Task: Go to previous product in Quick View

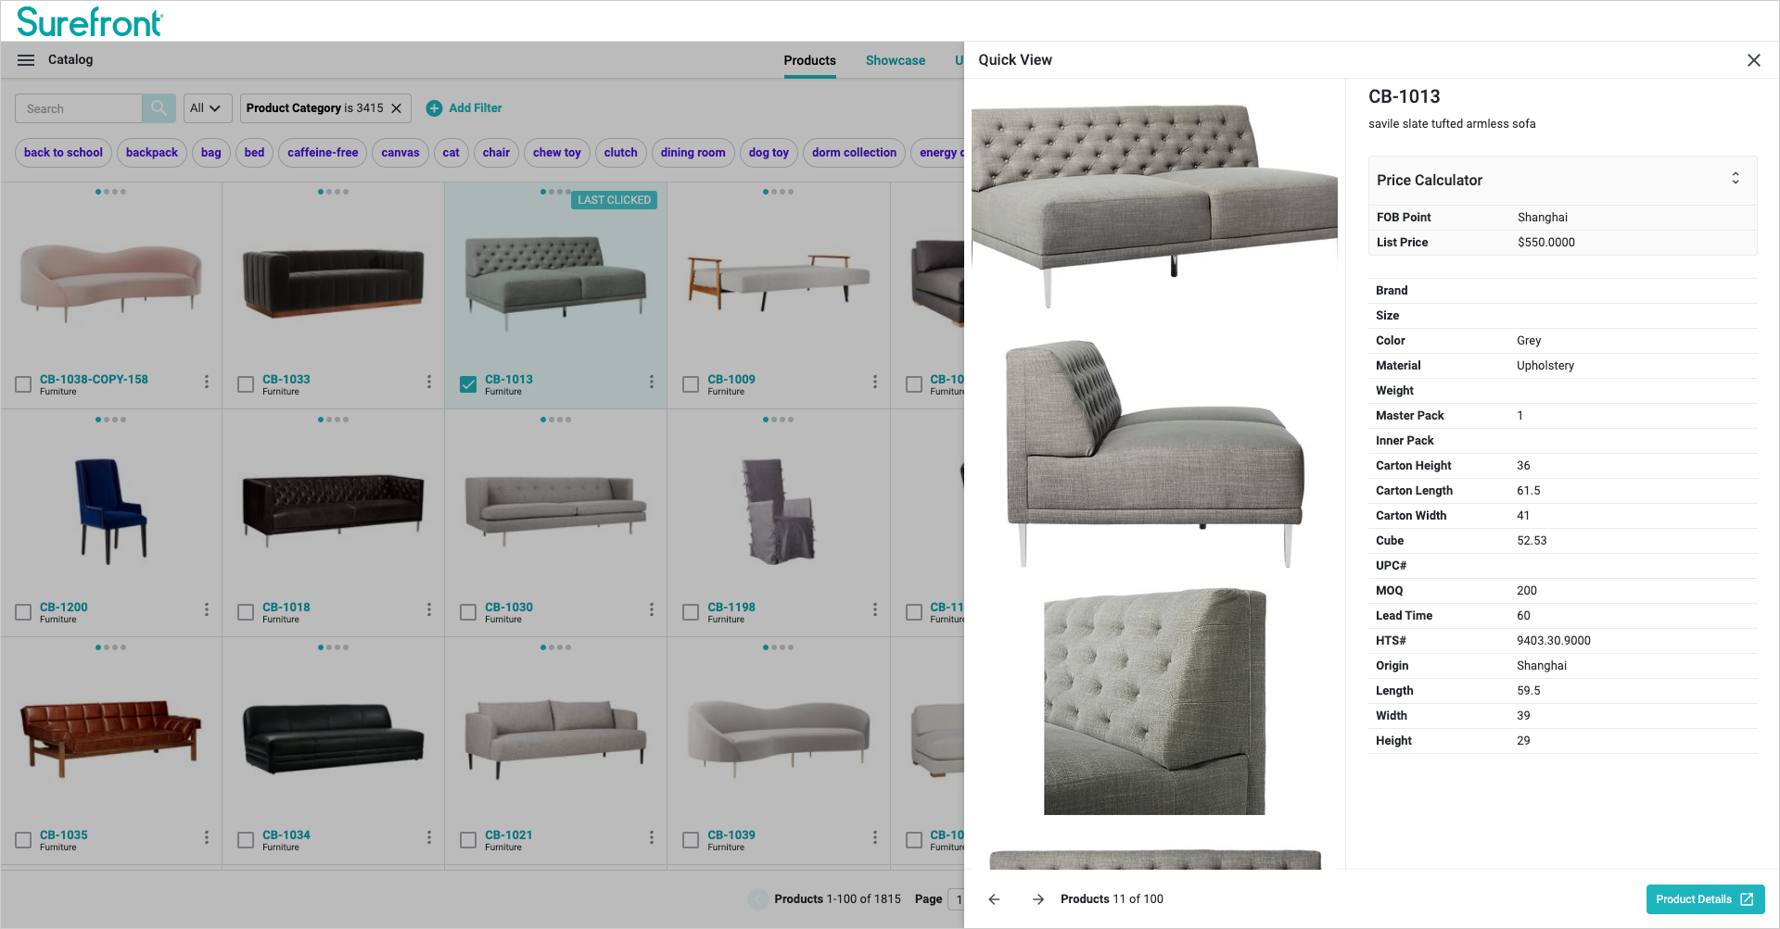Action: click(994, 899)
